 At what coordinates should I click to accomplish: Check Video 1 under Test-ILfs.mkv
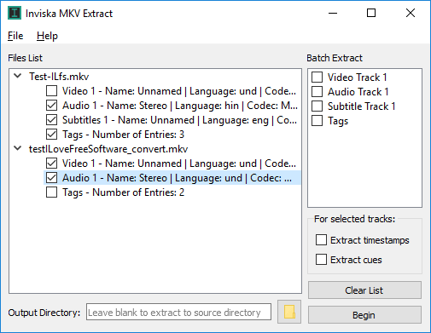click(51, 91)
